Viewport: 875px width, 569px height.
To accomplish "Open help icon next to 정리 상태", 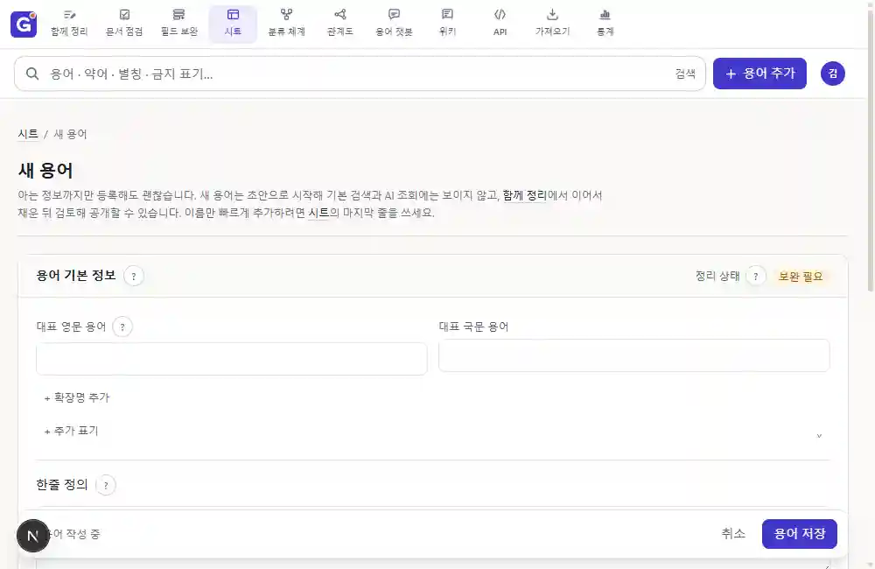I will [x=756, y=276].
